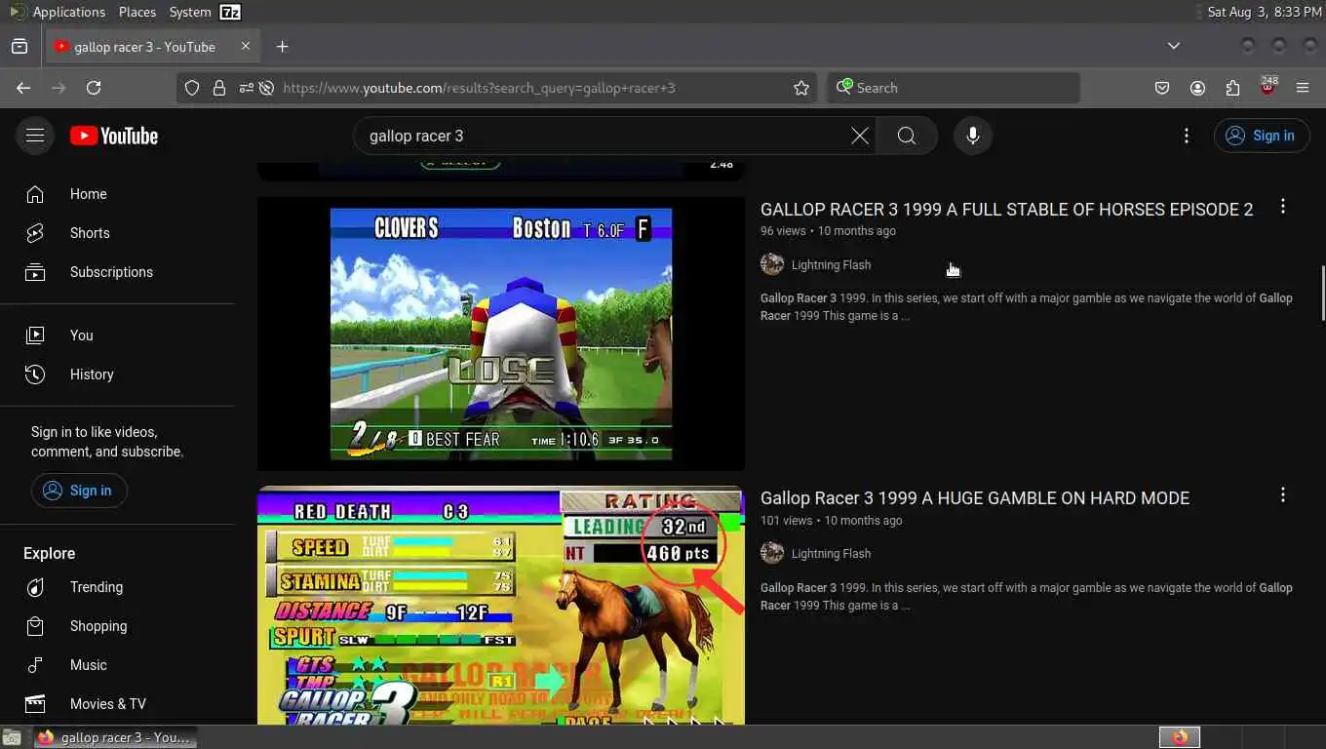Reload the page in Firefox
The height and width of the screenshot is (749, 1326).
(x=94, y=88)
